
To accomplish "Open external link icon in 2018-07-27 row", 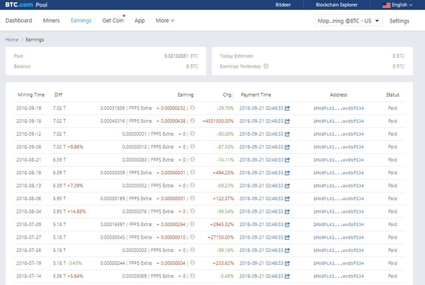I will (x=288, y=237).
